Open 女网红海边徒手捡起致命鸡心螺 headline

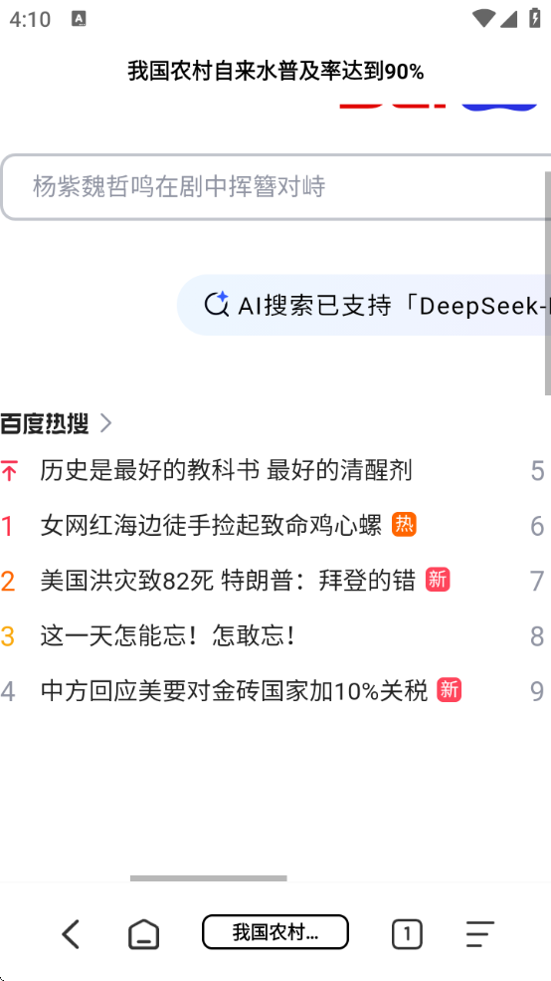click(211, 525)
